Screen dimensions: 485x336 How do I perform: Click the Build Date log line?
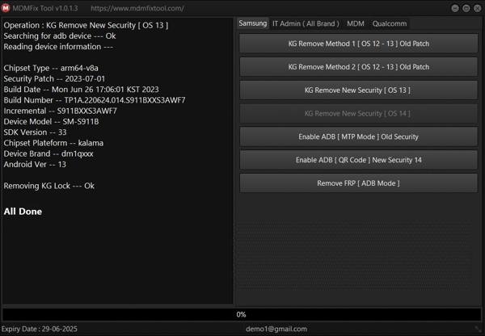(81, 90)
